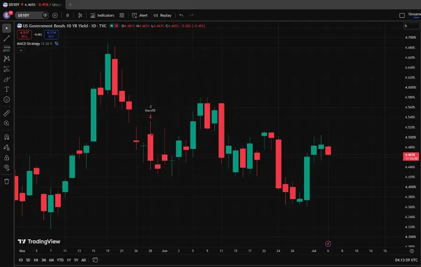Open the layout setup square icon
Viewport: 421px width, 267px height.
pos(402,15)
